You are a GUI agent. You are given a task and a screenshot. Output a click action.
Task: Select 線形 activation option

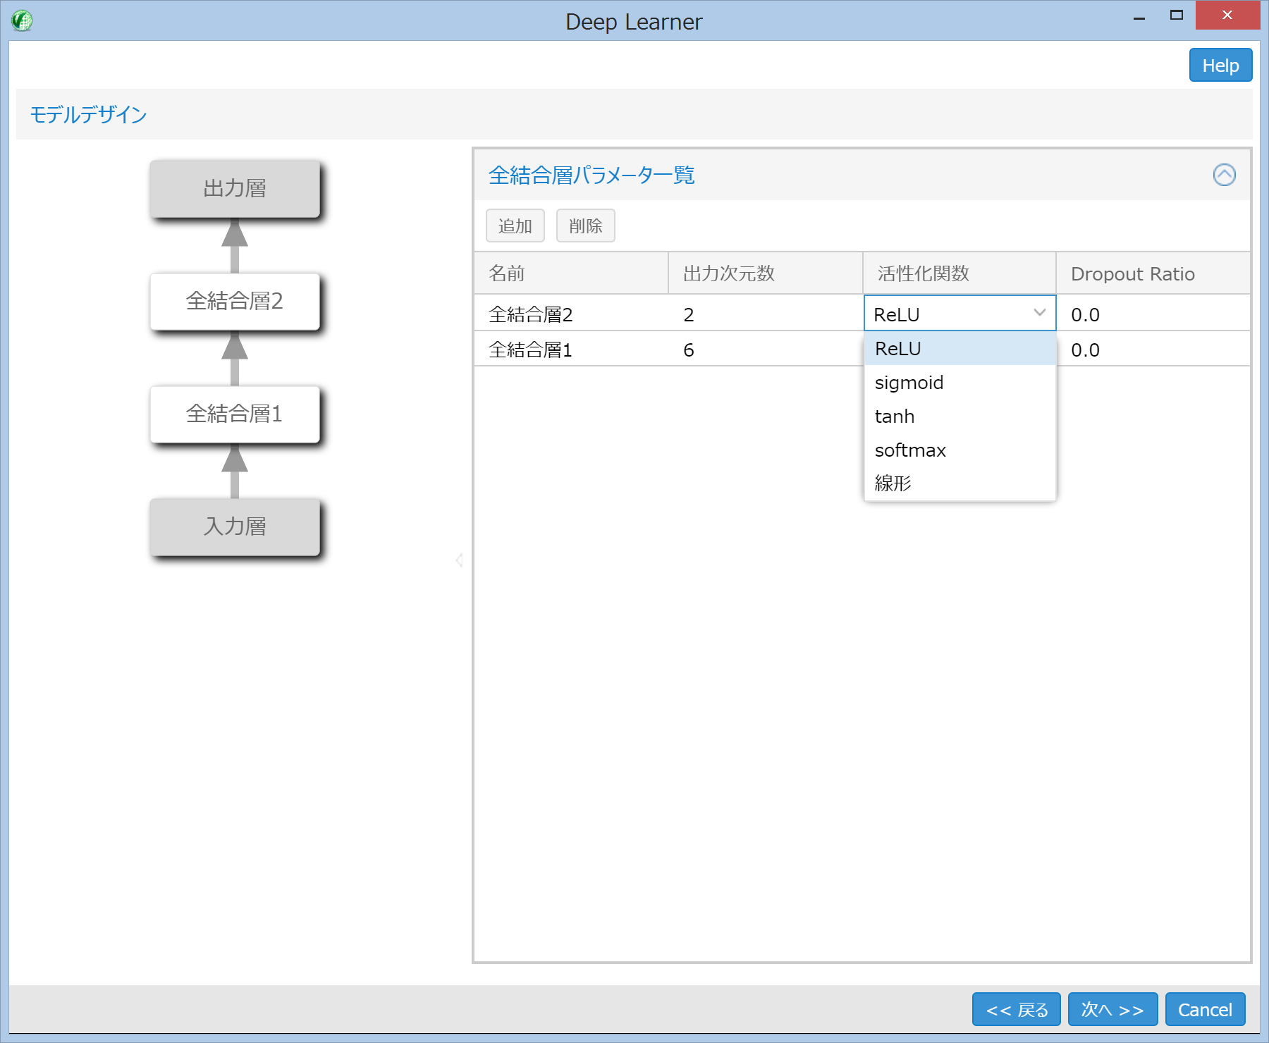pyautogui.click(x=893, y=483)
